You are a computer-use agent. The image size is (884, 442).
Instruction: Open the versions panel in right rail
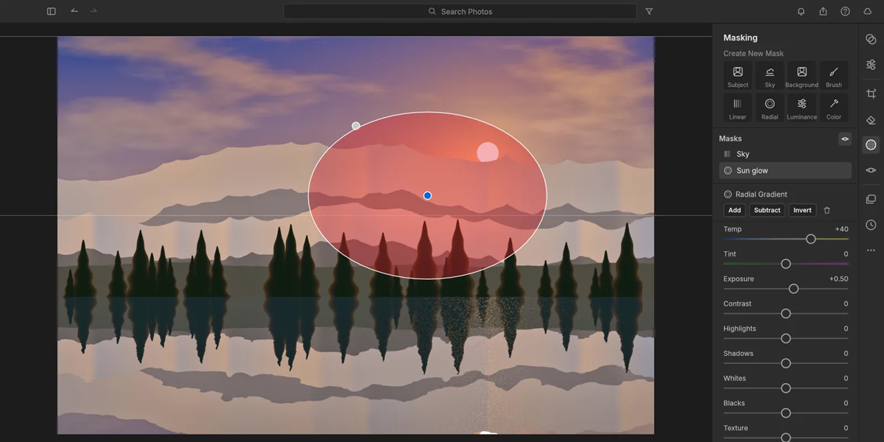[871, 199]
